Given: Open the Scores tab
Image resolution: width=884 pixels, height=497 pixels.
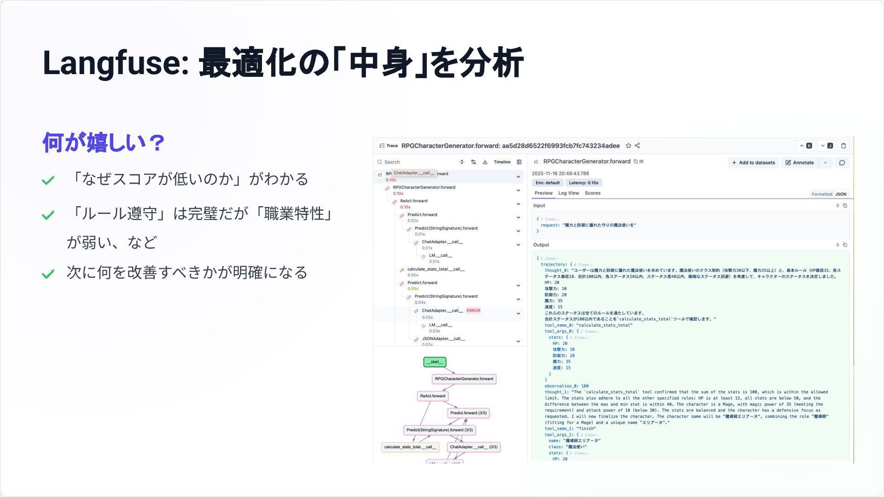Looking at the screenshot, I should [592, 193].
